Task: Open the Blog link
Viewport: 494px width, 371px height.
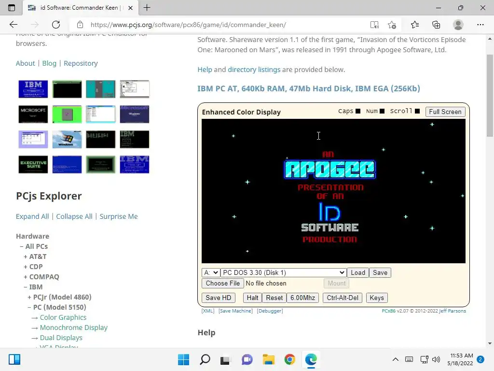Action: click(49, 63)
